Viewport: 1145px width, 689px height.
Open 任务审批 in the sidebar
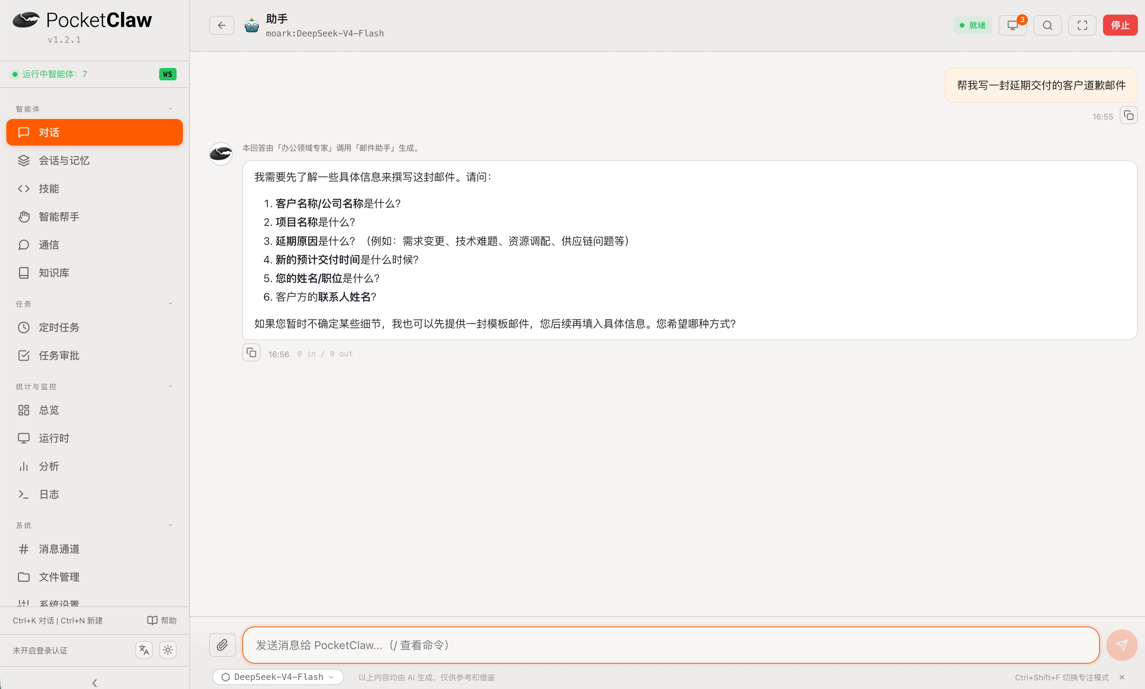pos(94,356)
